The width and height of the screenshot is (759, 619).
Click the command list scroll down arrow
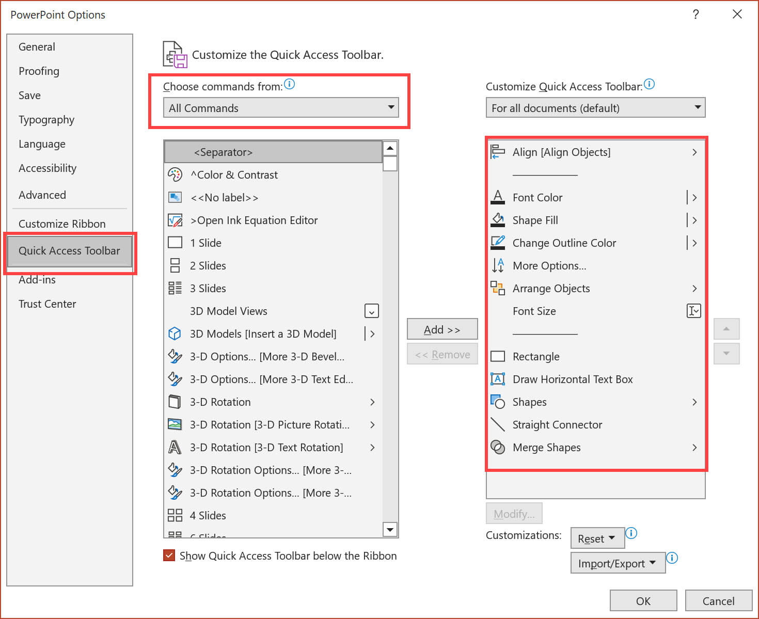point(390,529)
